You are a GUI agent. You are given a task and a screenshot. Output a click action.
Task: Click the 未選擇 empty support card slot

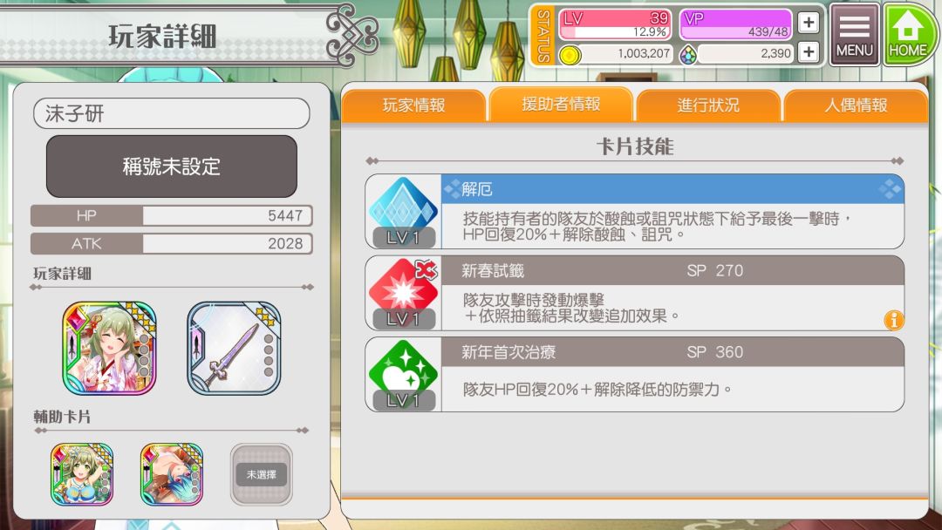tap(262, 475)
